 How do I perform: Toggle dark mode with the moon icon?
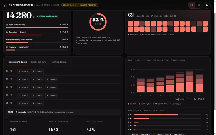[207, 5]
